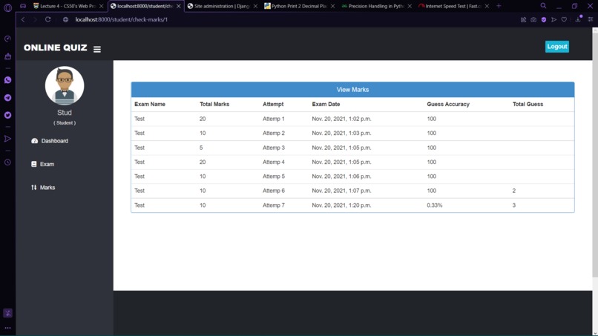The width and height of the screenshot is (598, 336).
Task: Open Exam in the student sidebar
Action: [x=43, y=164]
